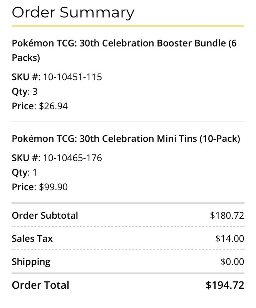Click the Shipping label
Screen dimensions: 256x308
pyautogui.click(x=31, y=262)
